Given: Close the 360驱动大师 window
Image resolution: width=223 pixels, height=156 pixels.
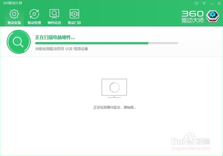Looking at the screenshot, I should click(219, 4).
